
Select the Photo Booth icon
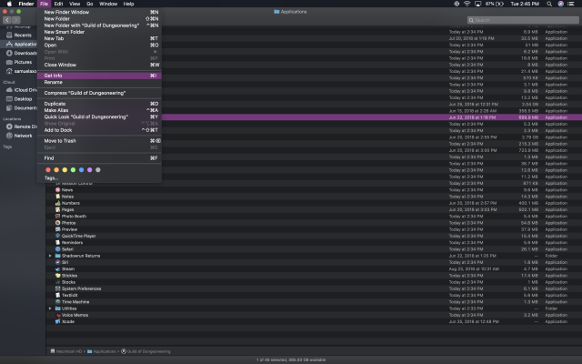(x=58, y=216)
